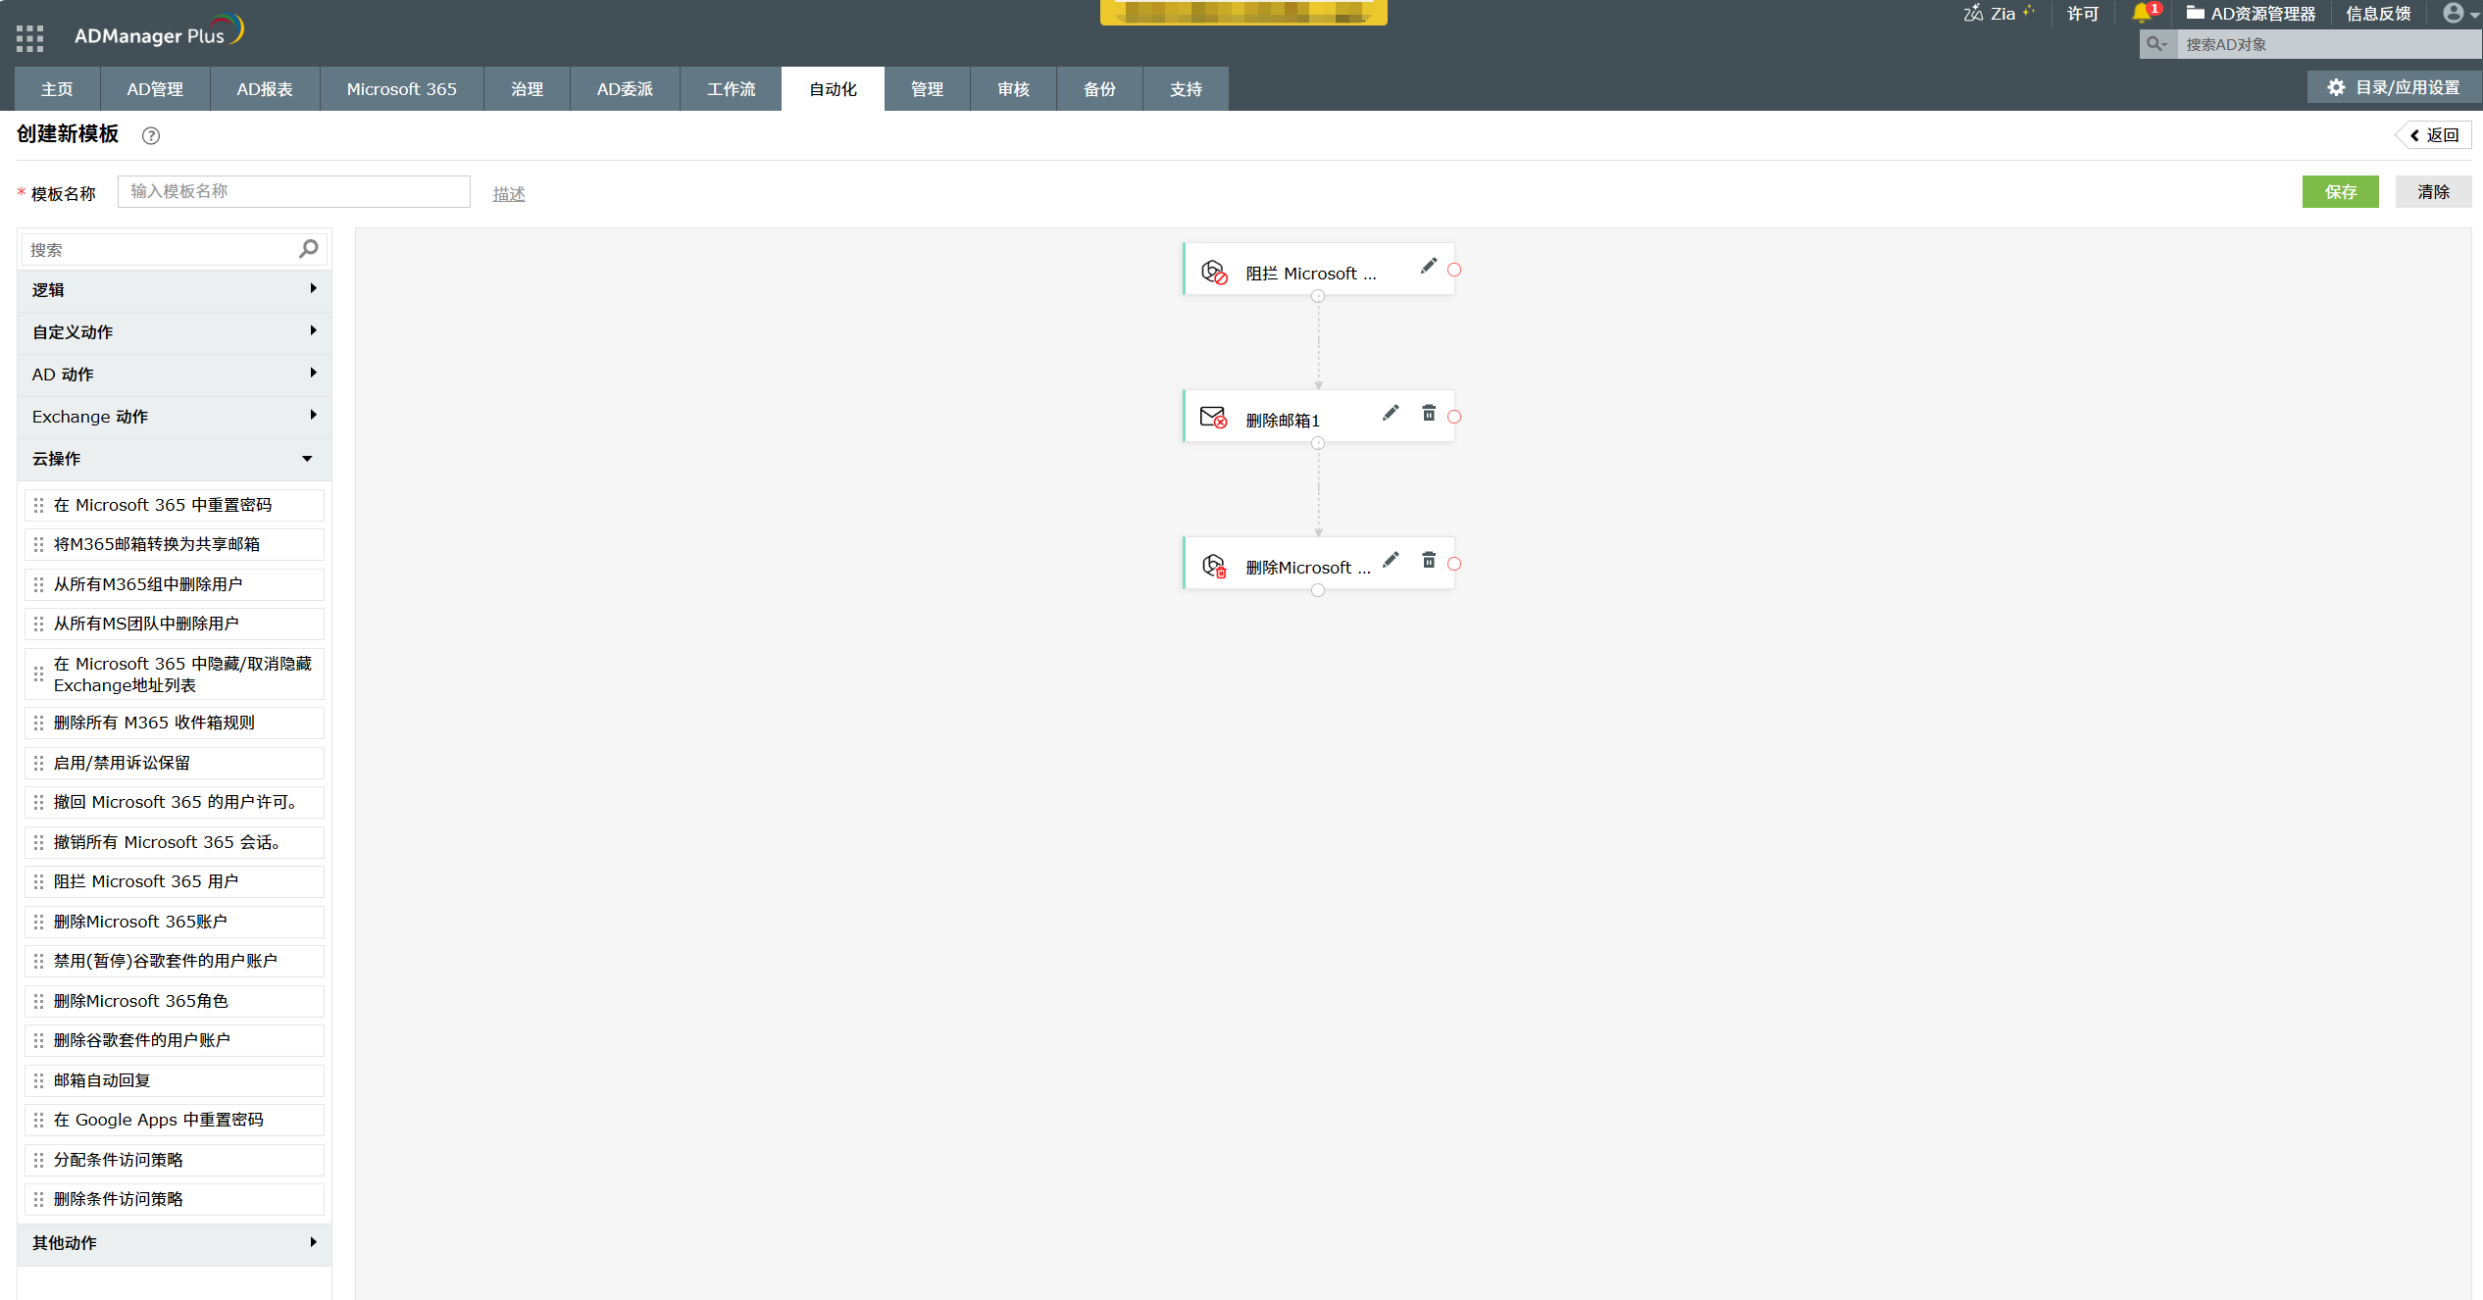Click the 保存 button

[2340, 191]
